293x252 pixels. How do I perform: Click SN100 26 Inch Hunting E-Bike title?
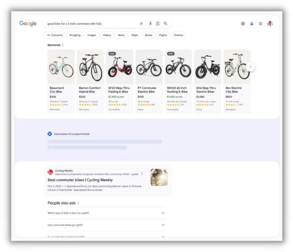[177, 90]
